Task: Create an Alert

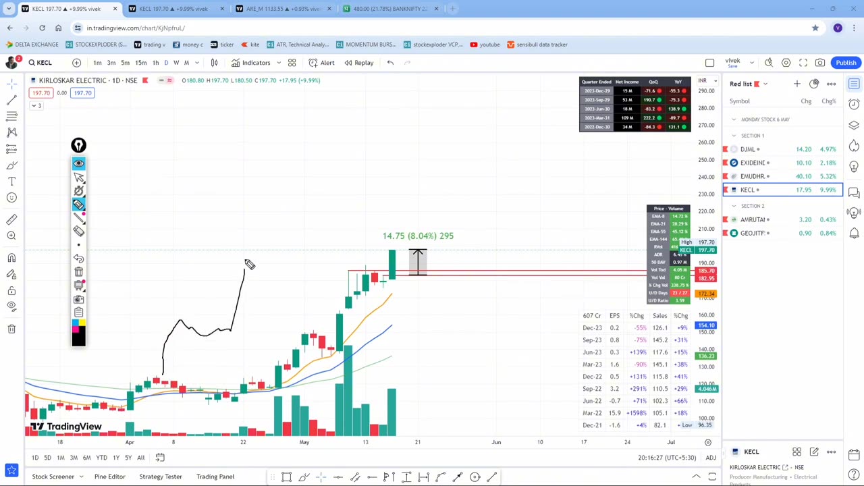Action: (x=321, y=63)
